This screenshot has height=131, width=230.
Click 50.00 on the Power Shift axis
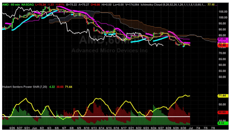tap(222, 104)
